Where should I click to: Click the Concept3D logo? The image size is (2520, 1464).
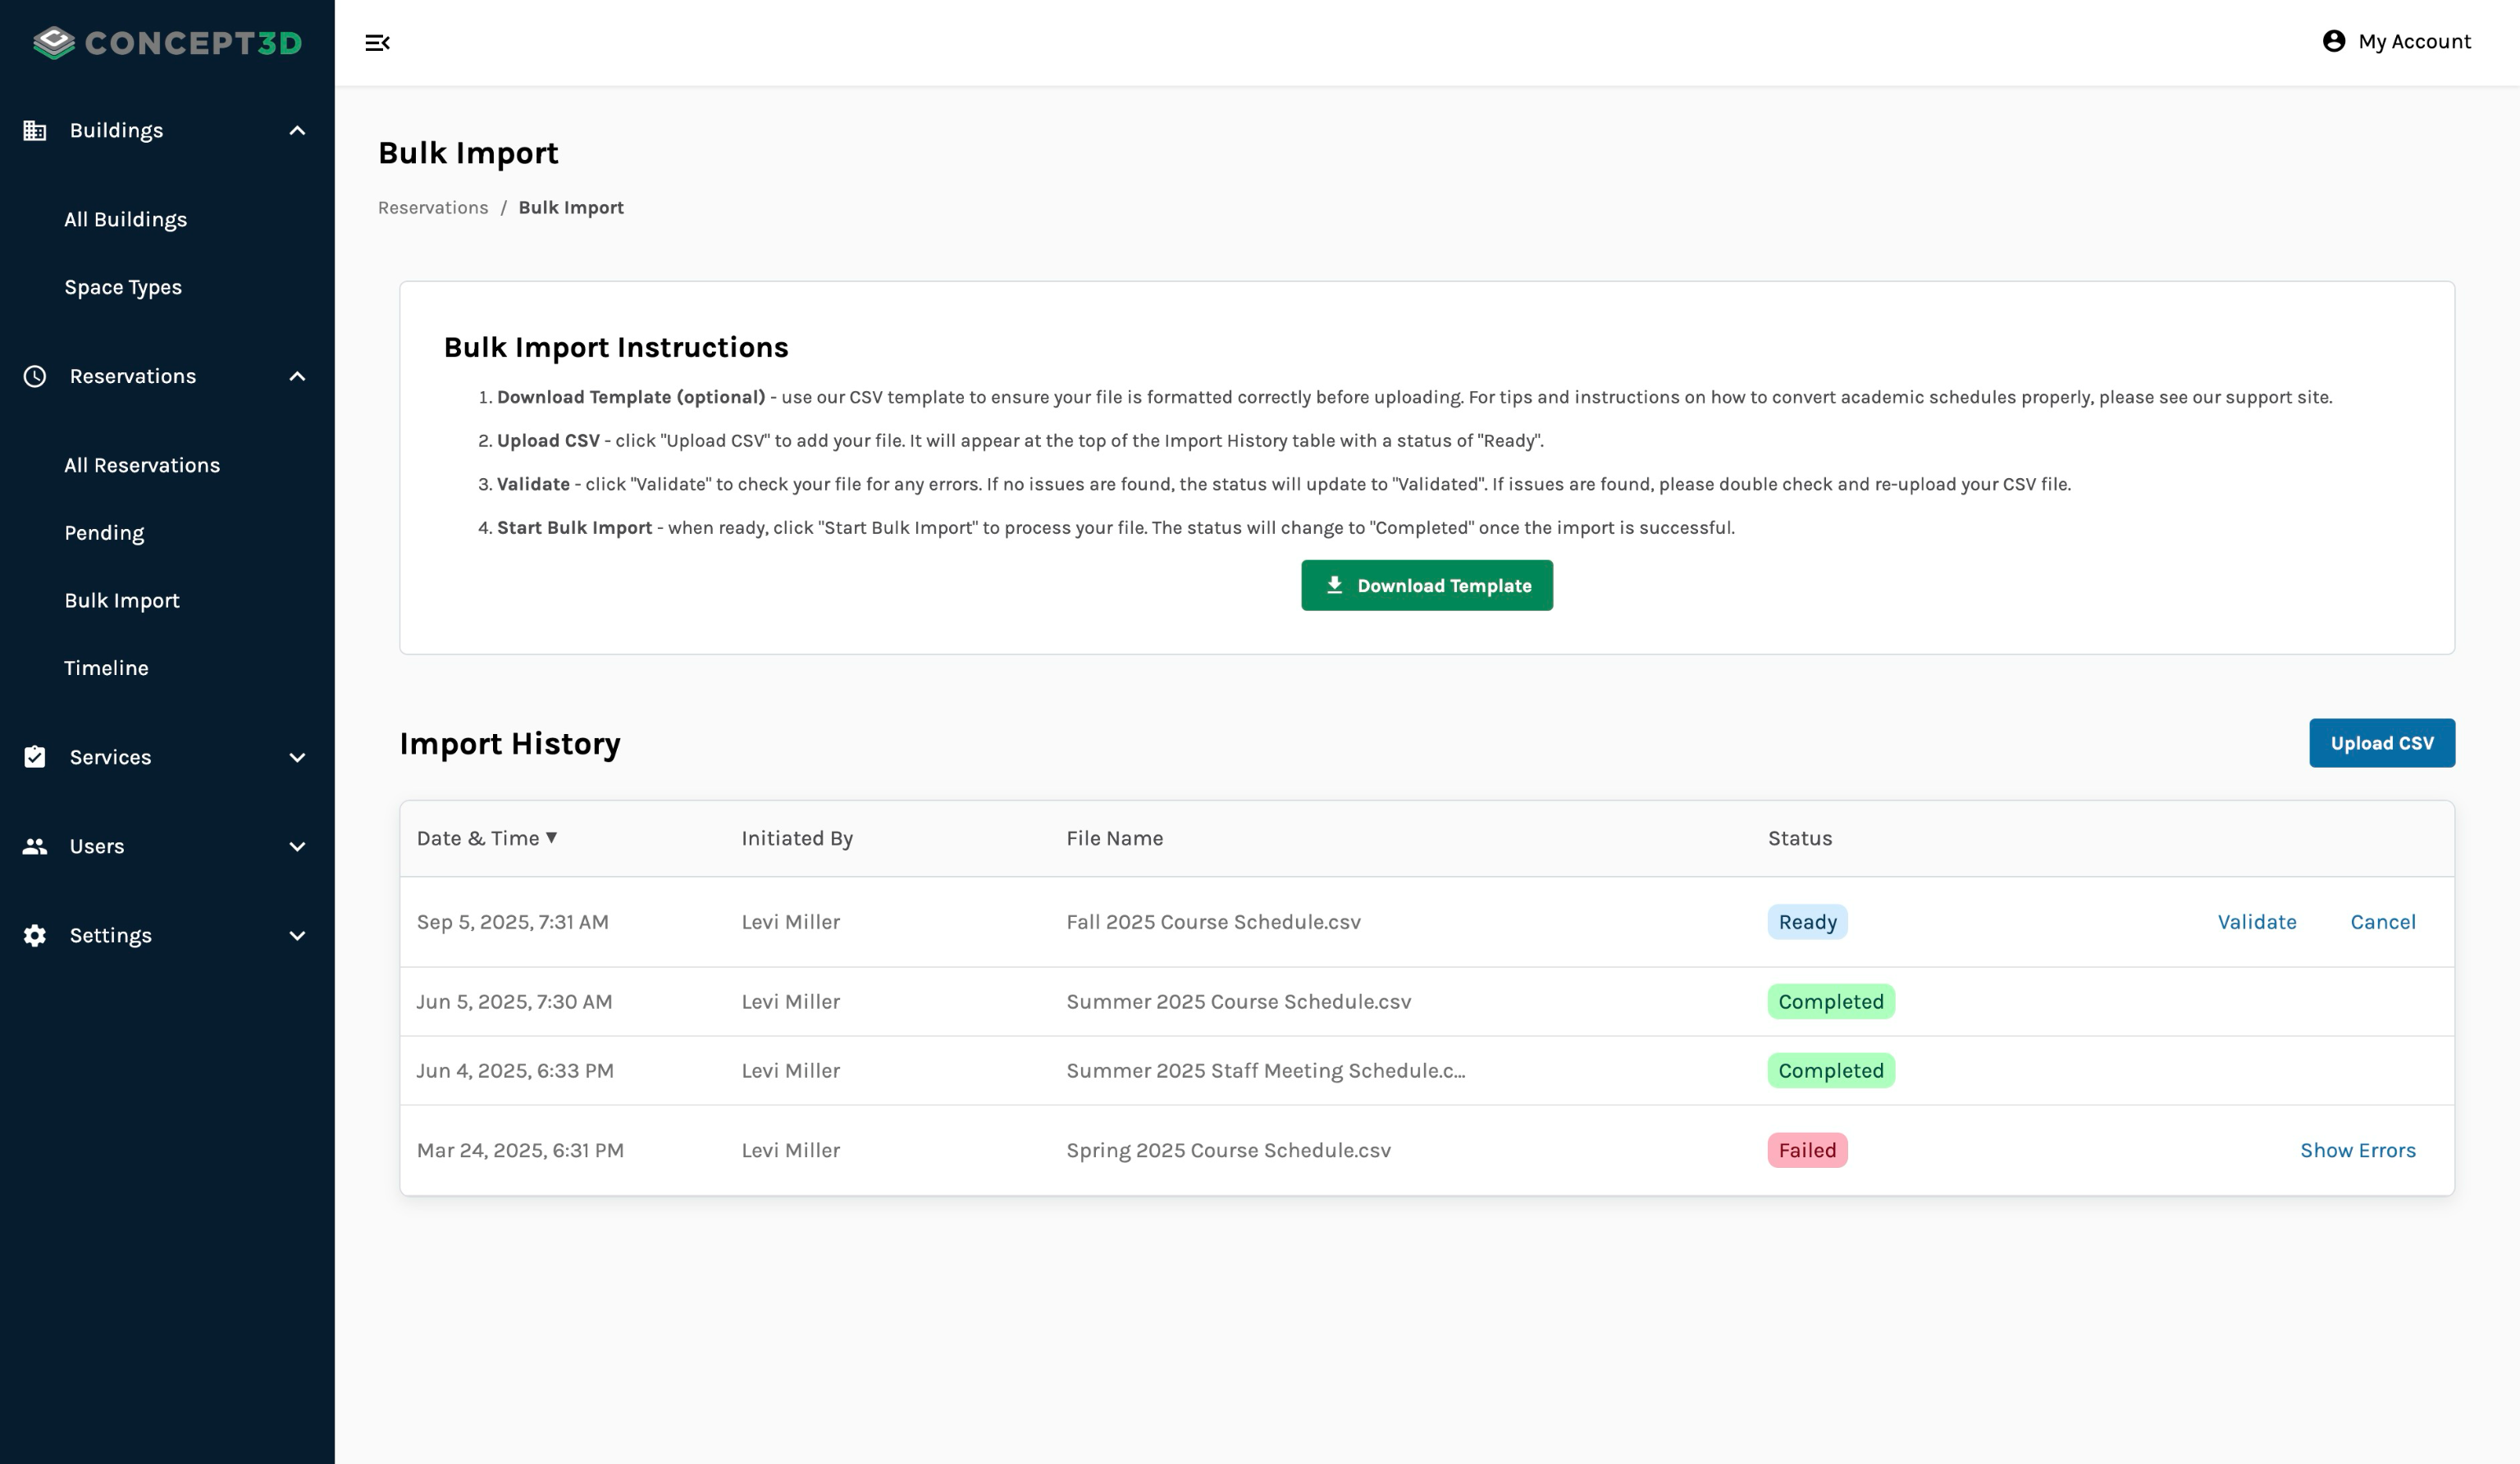(x=167, y=42)
